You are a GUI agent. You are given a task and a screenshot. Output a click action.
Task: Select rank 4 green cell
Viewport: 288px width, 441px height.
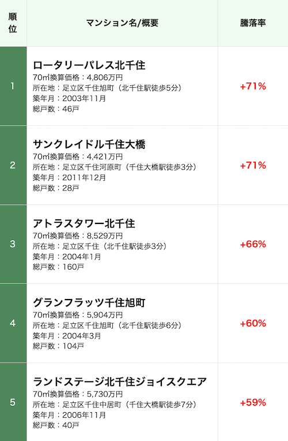[13, 323]
